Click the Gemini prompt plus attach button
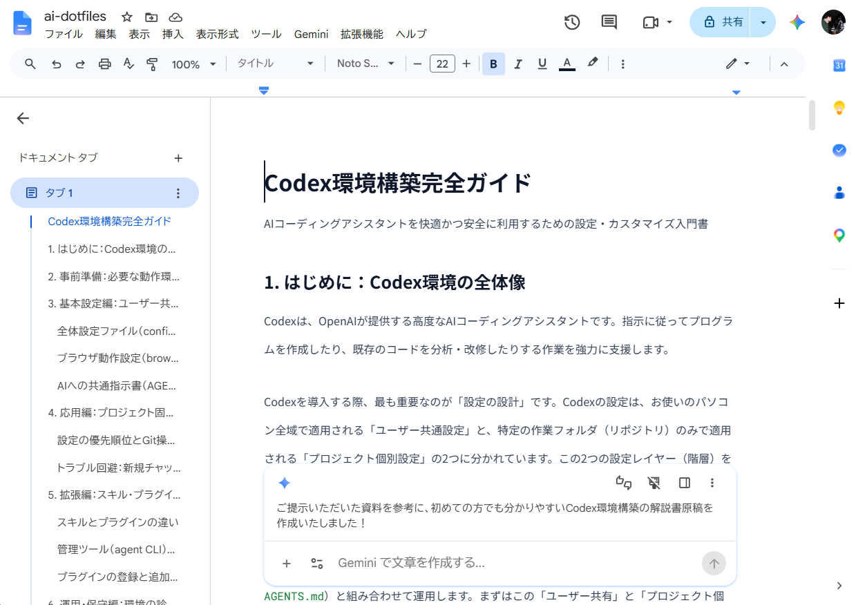The image size is (856, 605). coord(287,564)
